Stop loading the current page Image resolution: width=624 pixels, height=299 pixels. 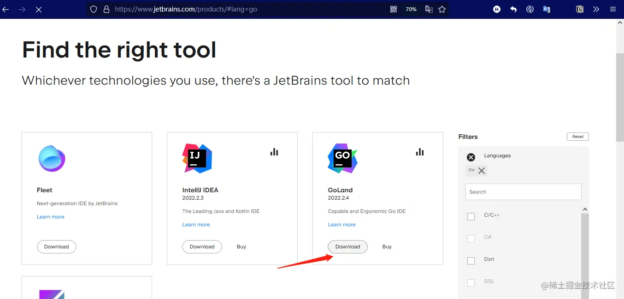coord(39,9)
